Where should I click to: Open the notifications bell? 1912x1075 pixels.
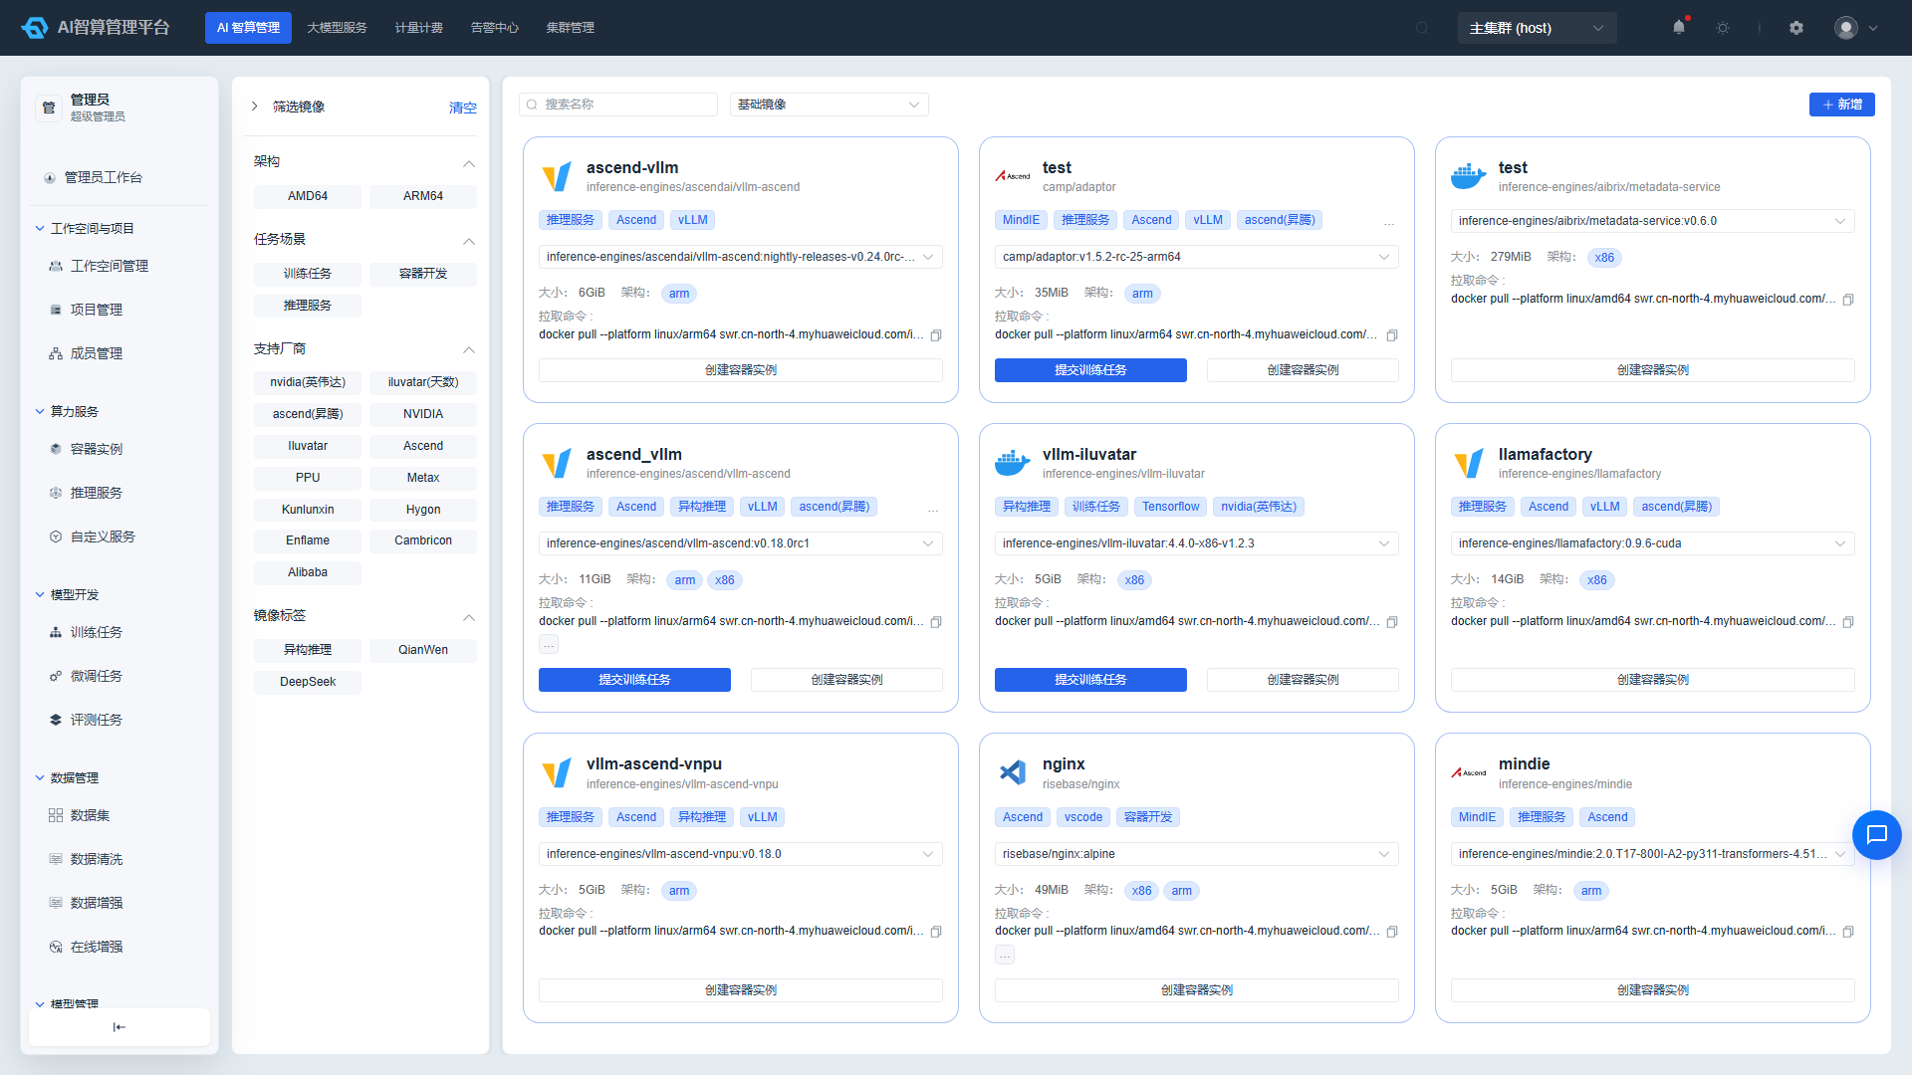click(1679, 28)
